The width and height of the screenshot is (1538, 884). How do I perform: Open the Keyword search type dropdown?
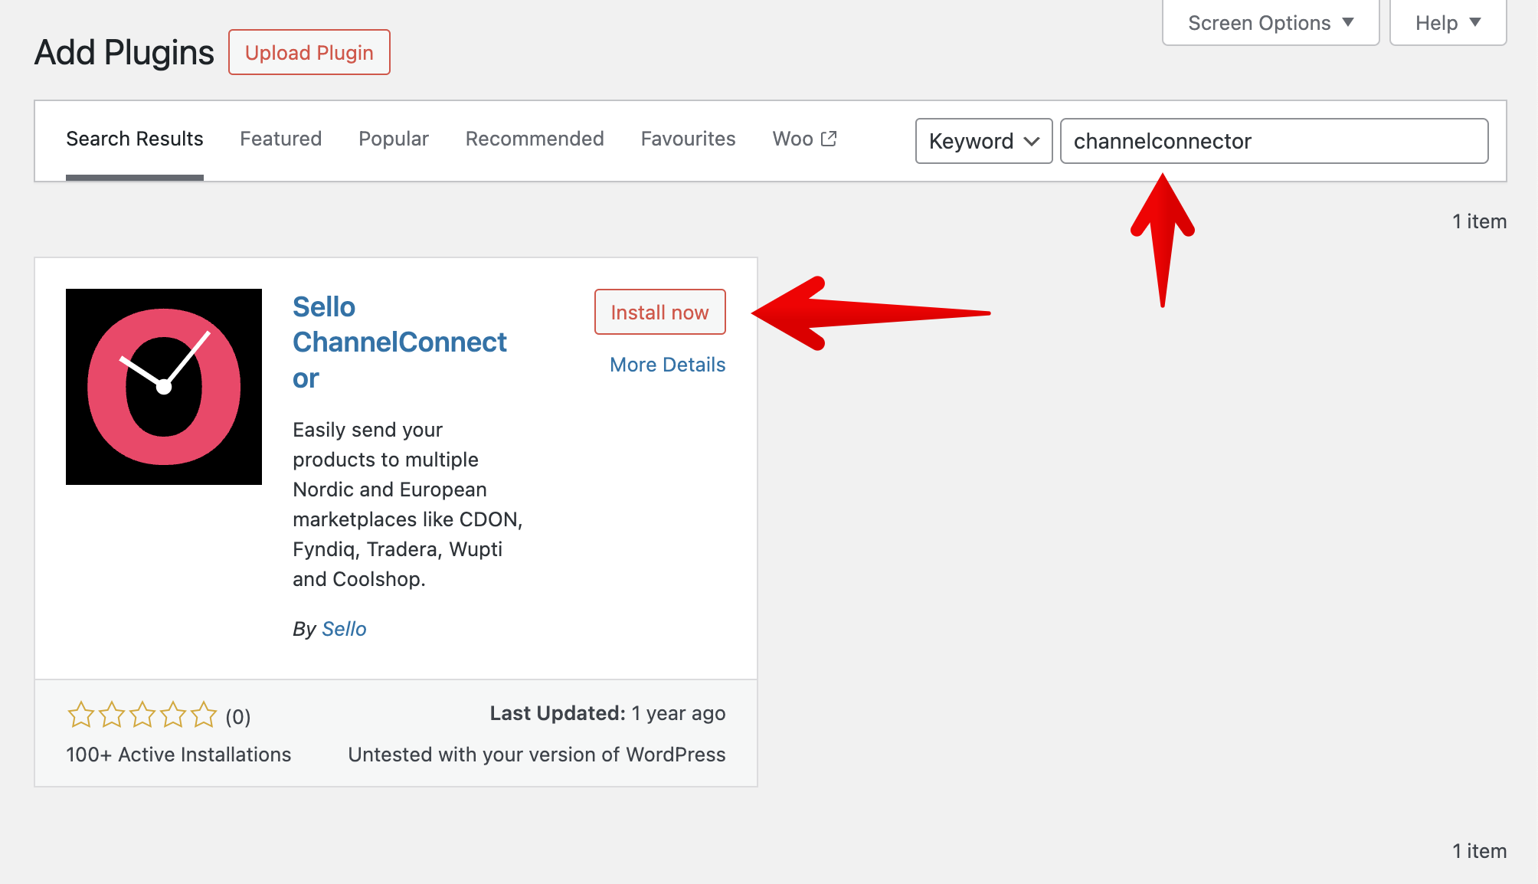984,141
